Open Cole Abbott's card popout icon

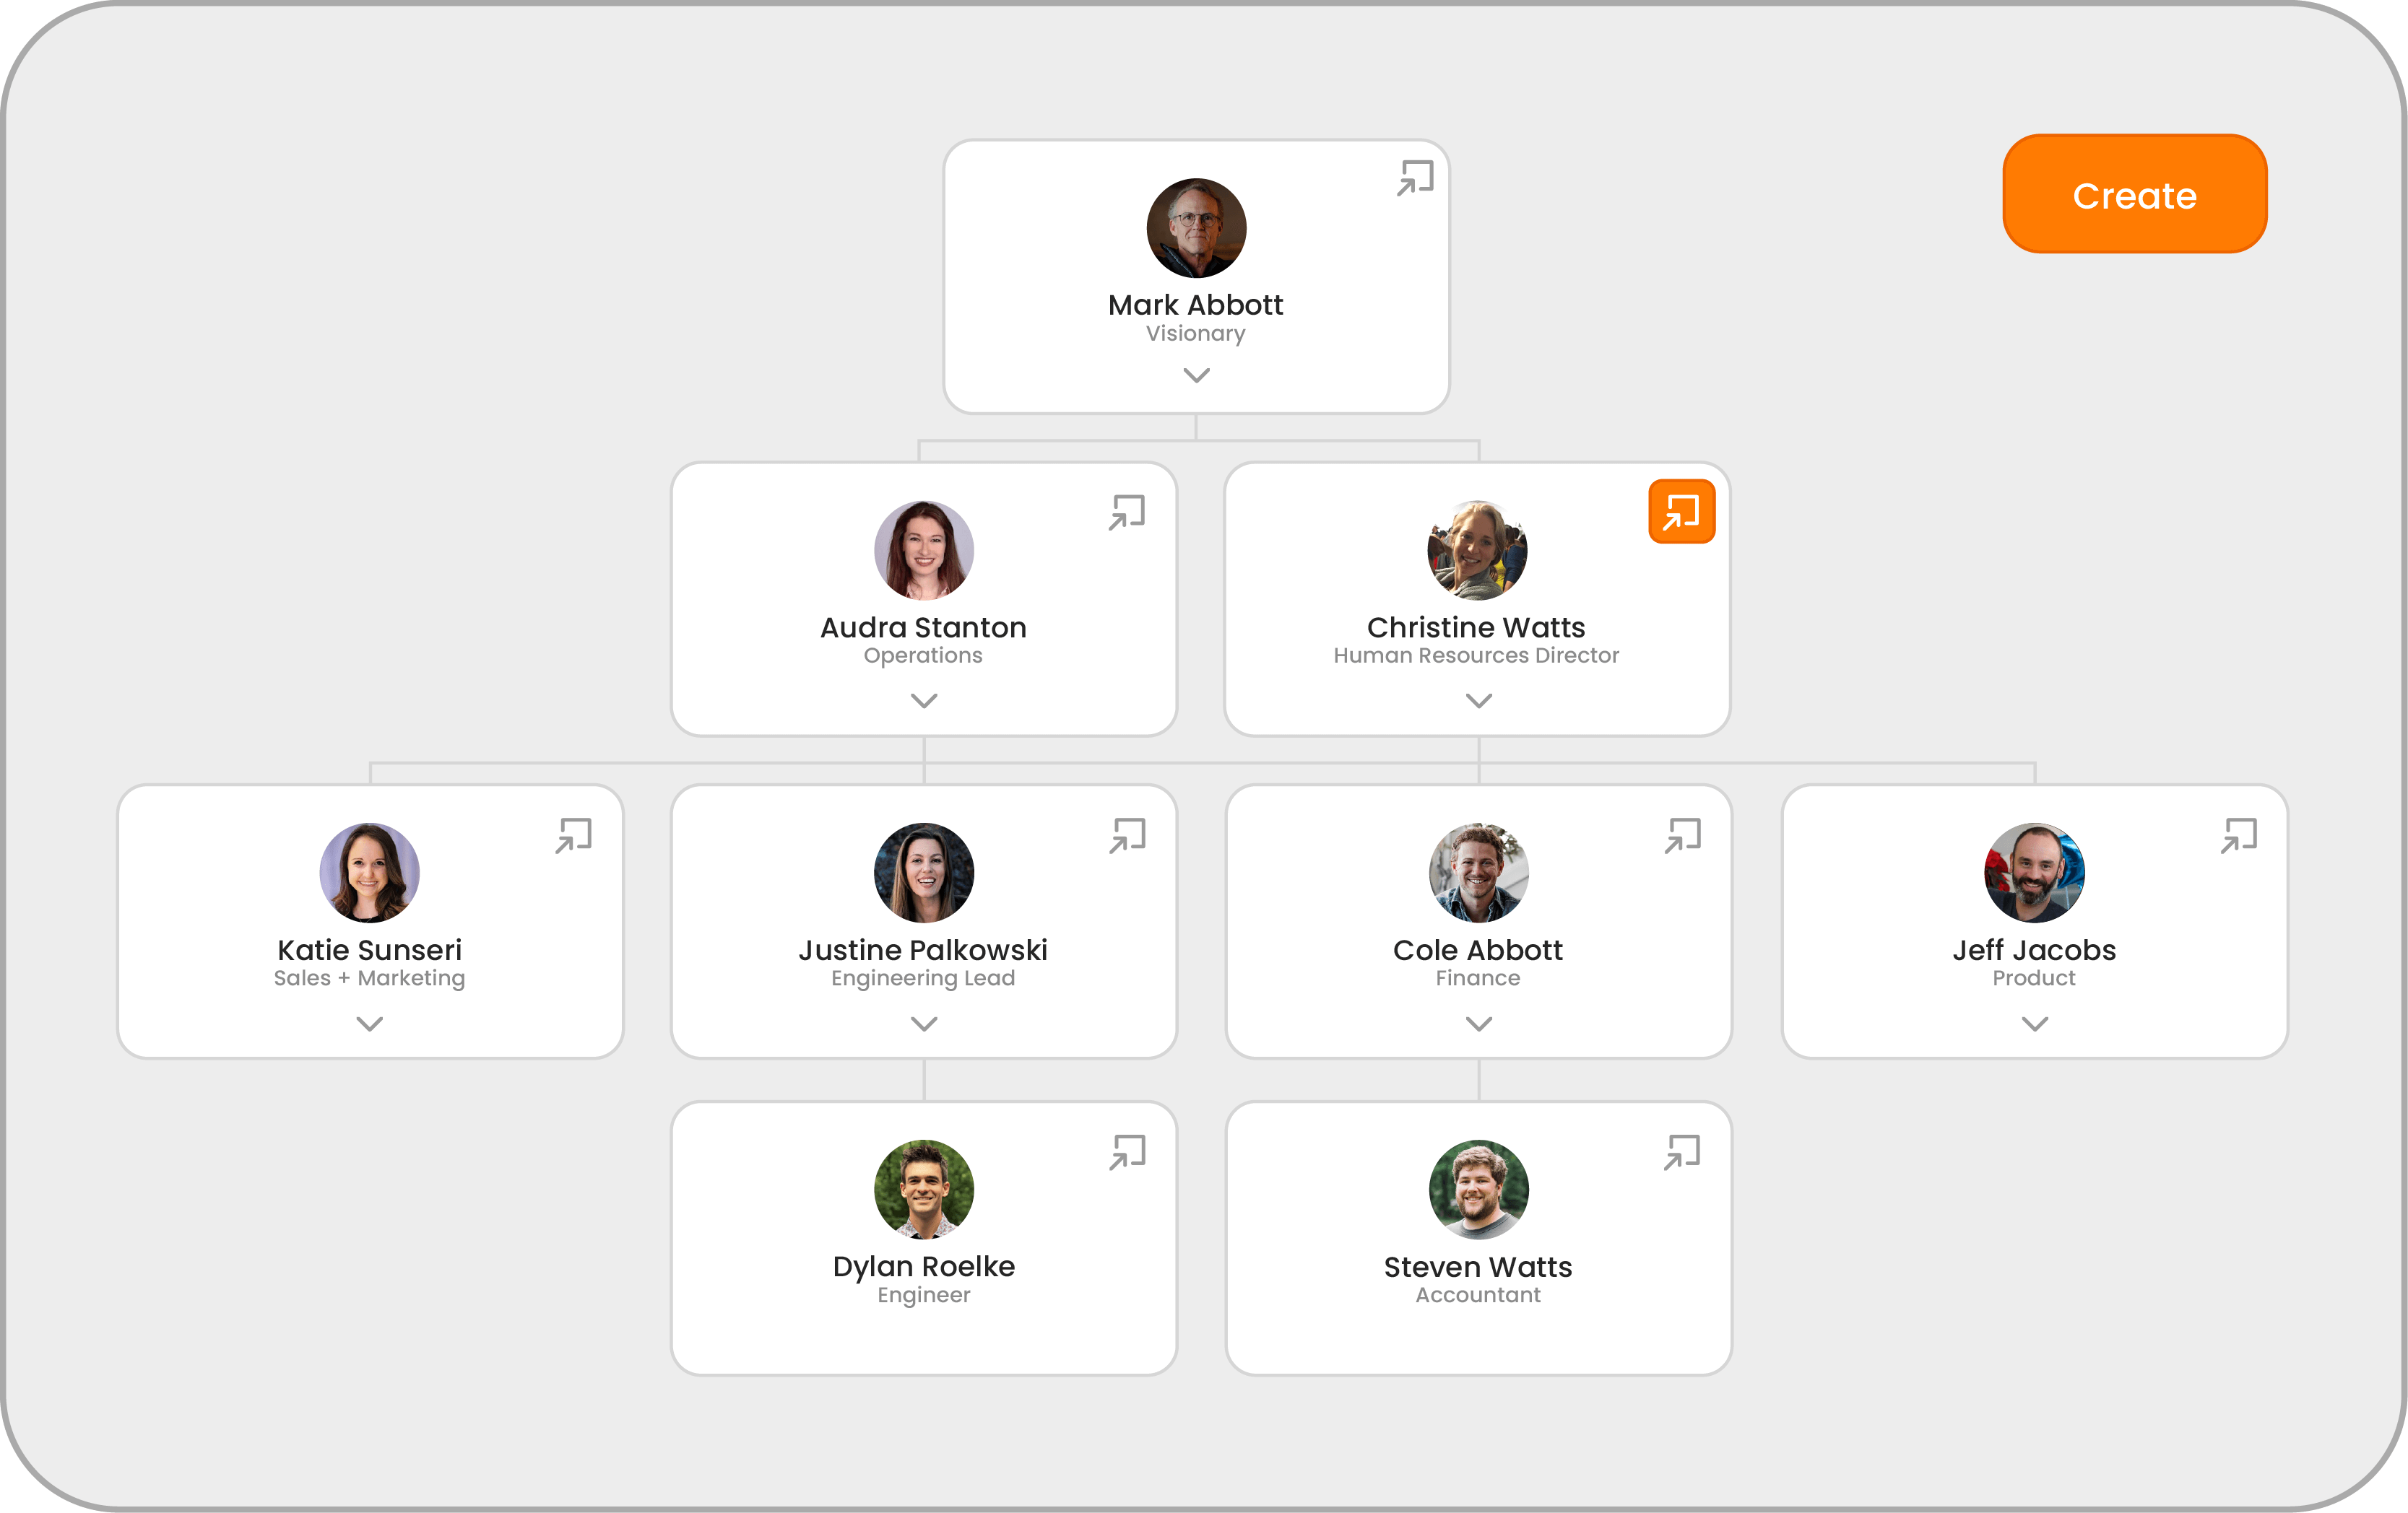coord(1682,835)
